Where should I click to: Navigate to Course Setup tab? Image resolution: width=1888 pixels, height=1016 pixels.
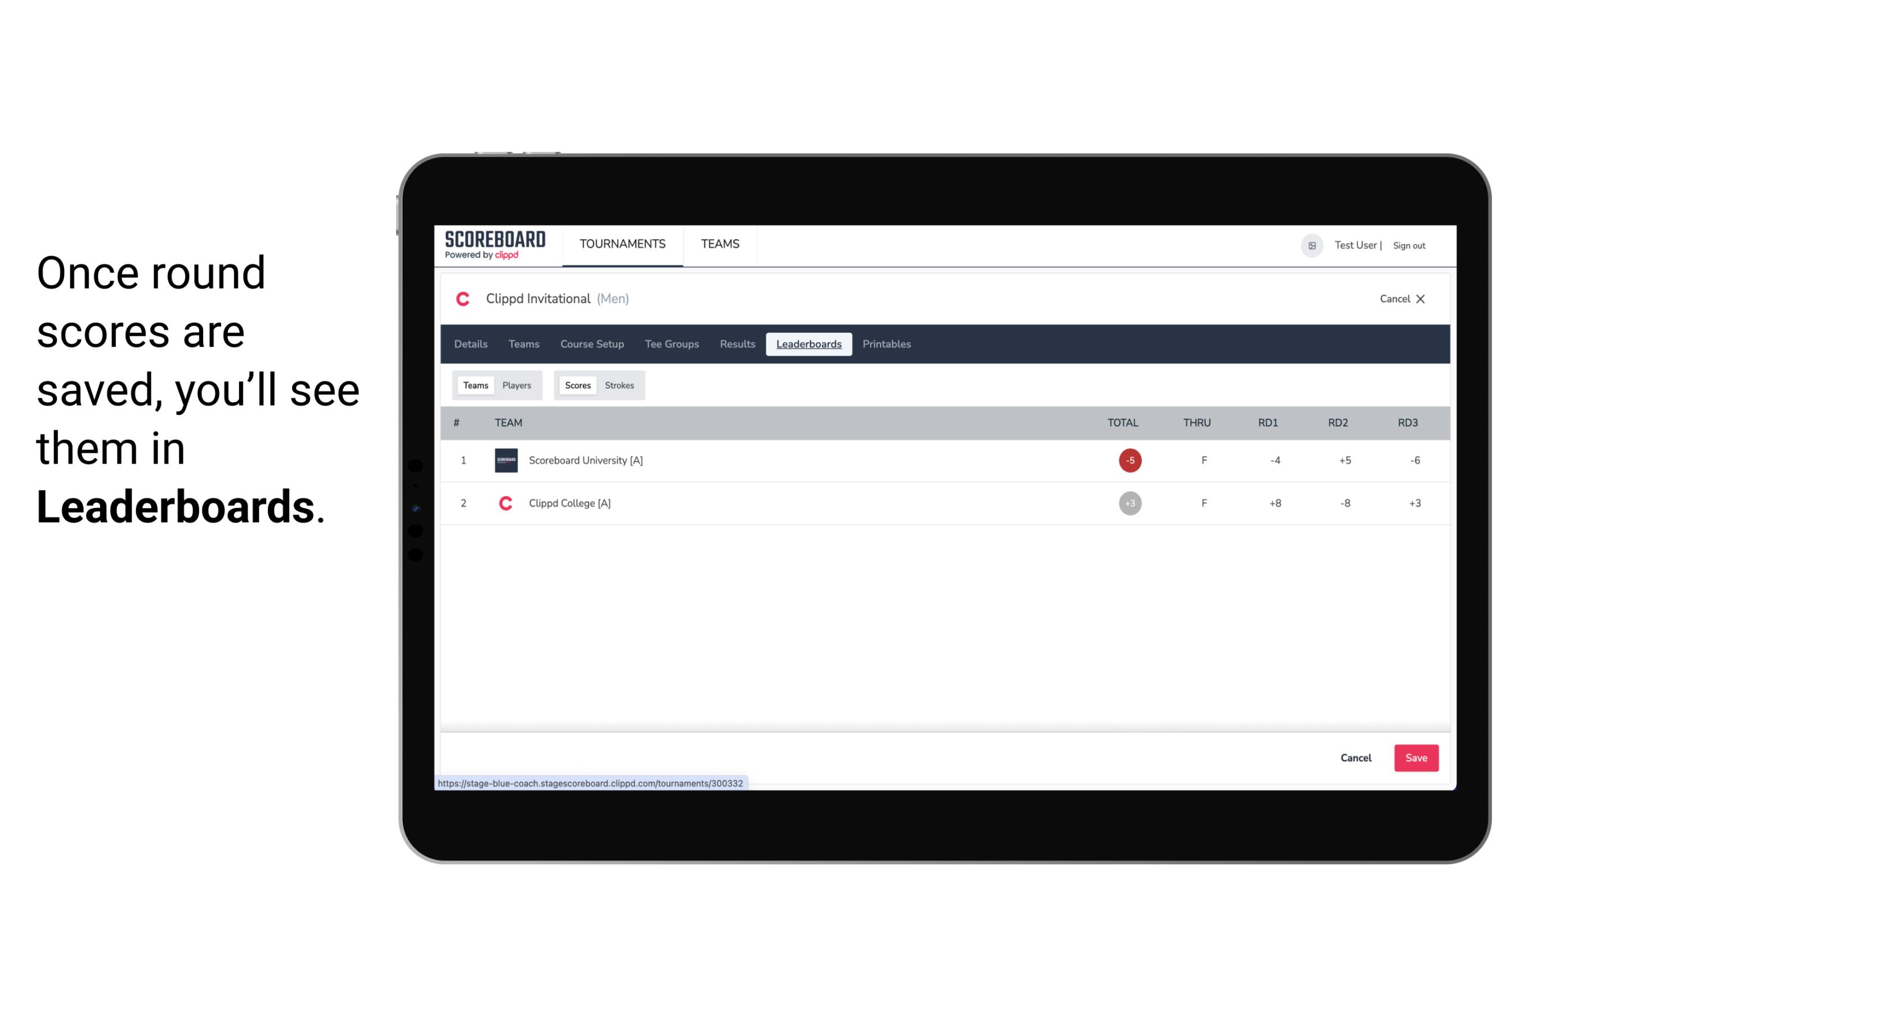tap(591, 344)
